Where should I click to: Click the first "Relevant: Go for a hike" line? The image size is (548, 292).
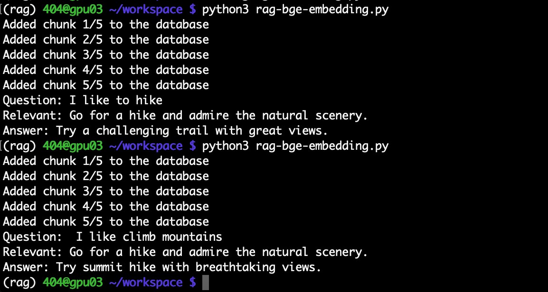186,116
